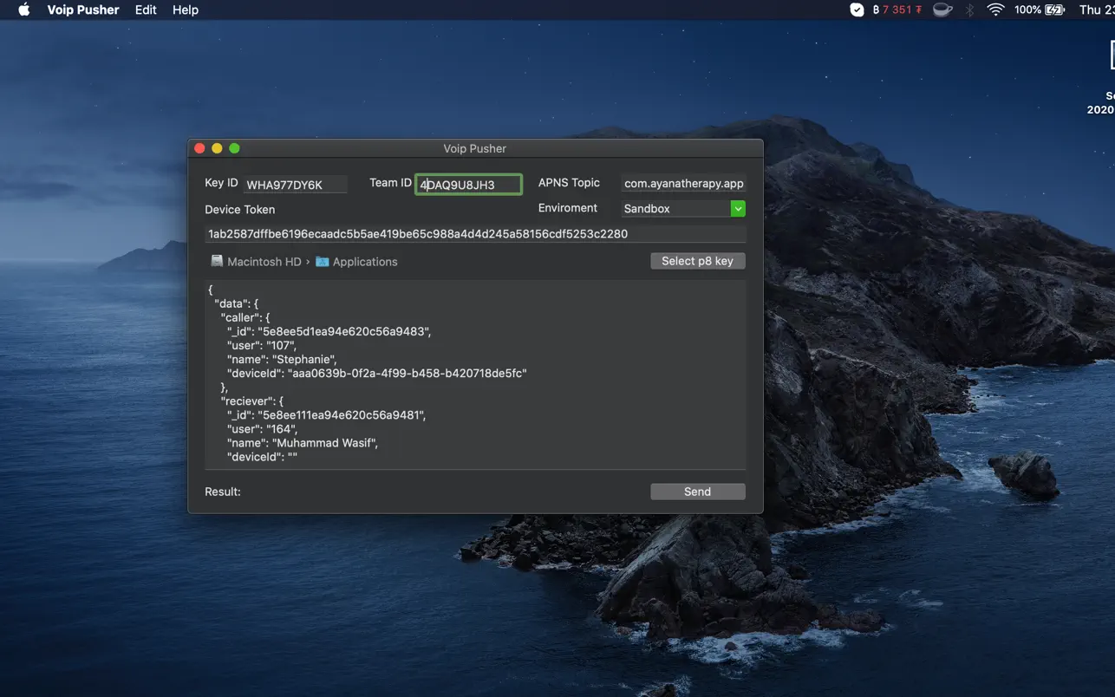Open the Enviroment dropdown showing Sandbox

point(681,208)
